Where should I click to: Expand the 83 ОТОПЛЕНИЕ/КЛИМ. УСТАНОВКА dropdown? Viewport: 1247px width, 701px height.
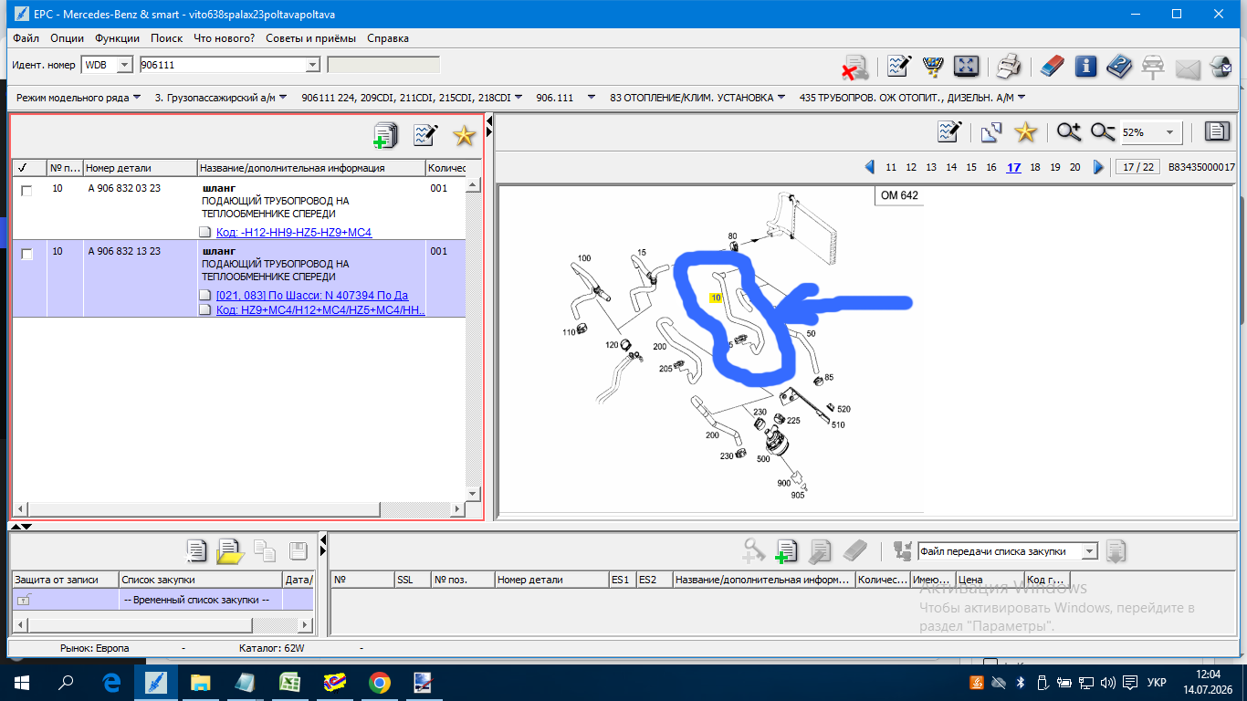click(781, 98)
